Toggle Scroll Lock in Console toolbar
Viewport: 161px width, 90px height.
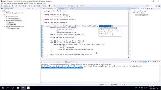coord(140,62)
